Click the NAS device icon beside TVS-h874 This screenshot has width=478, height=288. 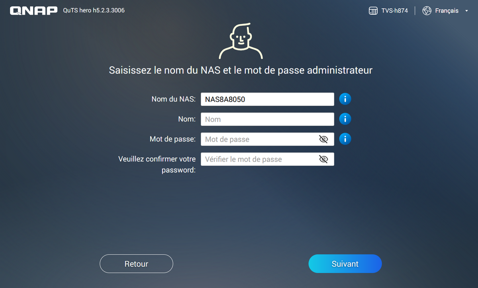[x=373, y=11]
